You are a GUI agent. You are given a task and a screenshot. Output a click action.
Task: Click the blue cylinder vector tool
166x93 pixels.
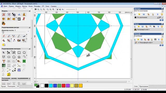coord(19,70)
